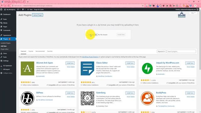Install the Classic Editor plugin
The height and width of the screenshot is (113, 201).
click(x=130, y=63)
